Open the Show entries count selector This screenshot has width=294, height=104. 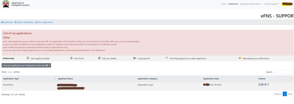[10, 72]
